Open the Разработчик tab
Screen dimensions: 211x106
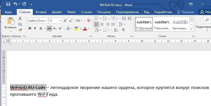pyautogui.click(x=163, y=12)
